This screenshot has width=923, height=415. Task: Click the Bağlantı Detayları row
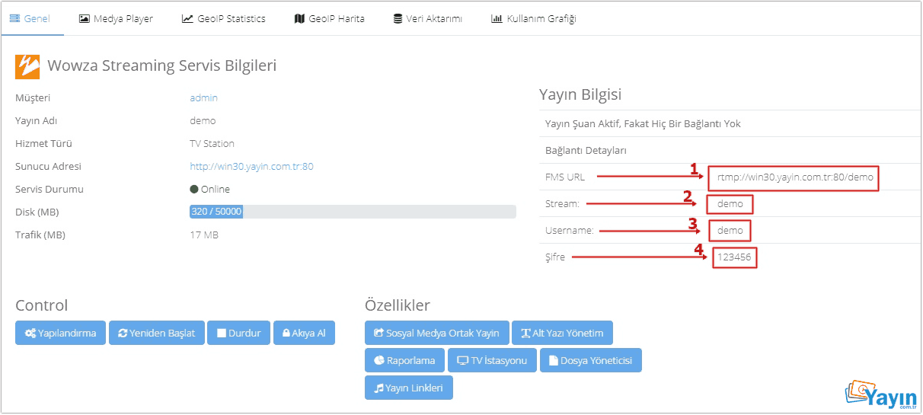(x=730, y=150)
